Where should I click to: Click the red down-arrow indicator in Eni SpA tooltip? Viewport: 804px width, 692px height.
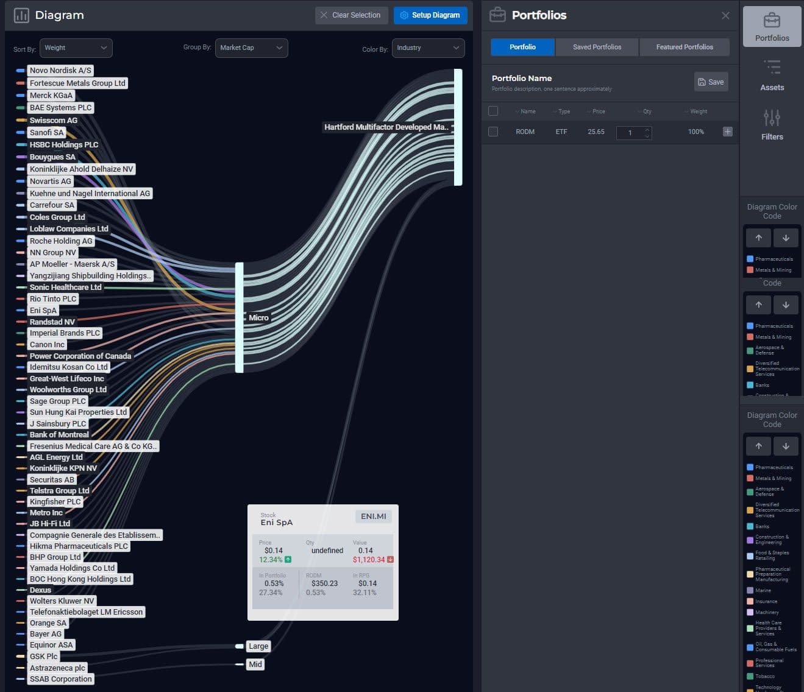(x=390, y=559)
